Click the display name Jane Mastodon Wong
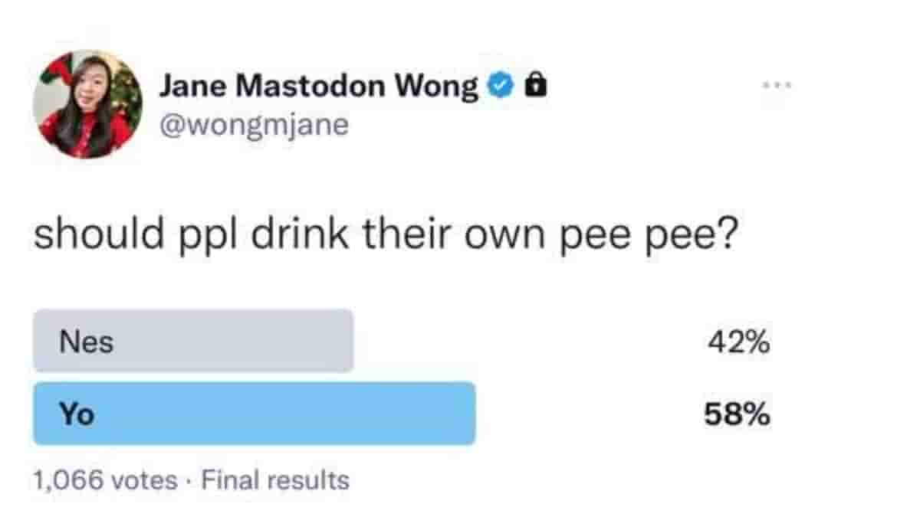Screen dimensions: 920x517 [x=318, y=87]
